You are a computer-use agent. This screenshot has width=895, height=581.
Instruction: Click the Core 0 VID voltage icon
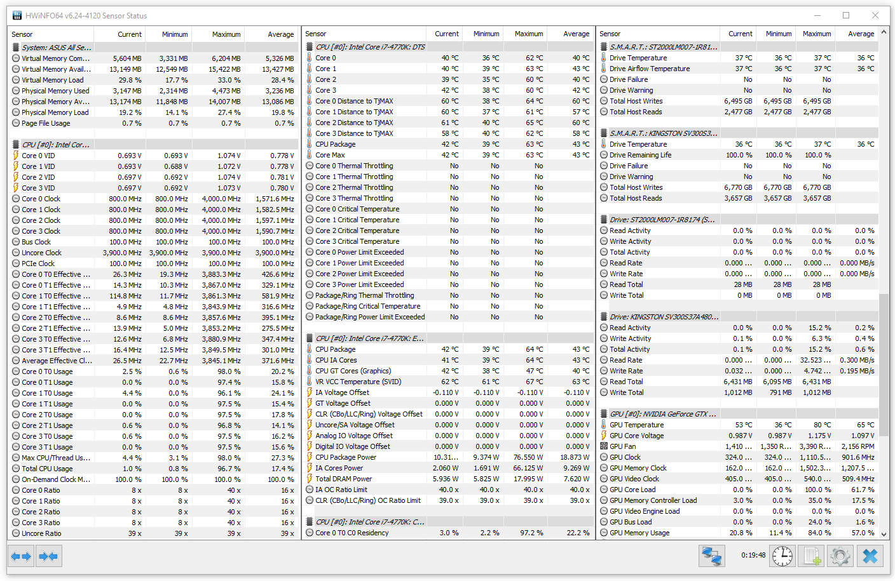coord(16,156)
